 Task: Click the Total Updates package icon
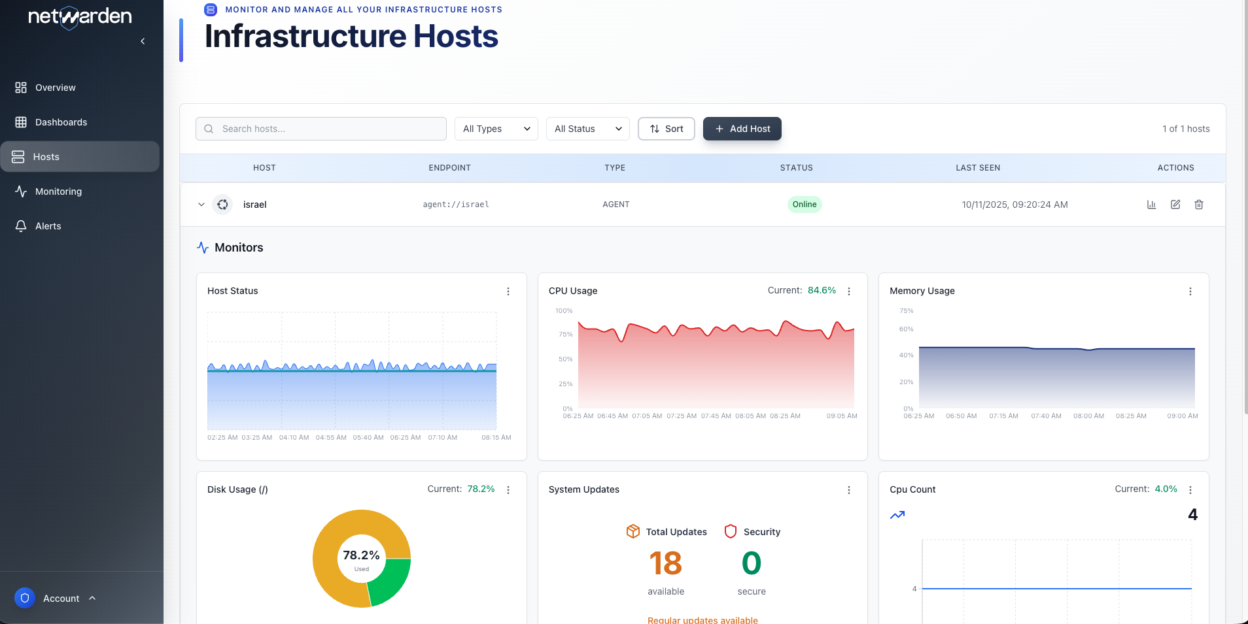[633, 531]
